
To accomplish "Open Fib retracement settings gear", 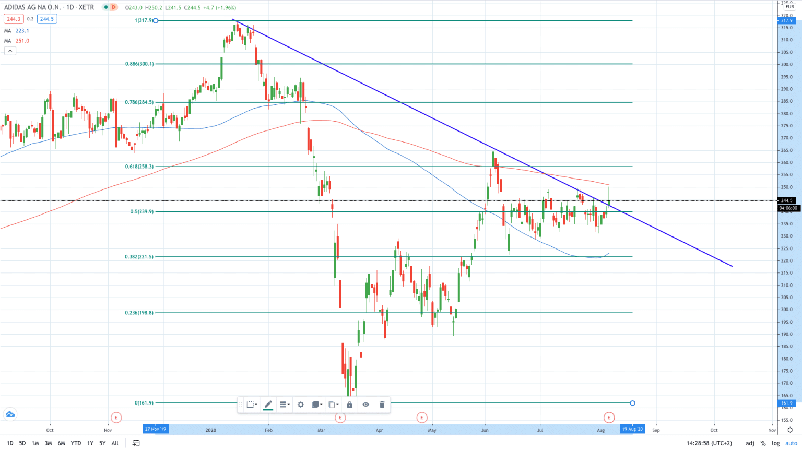I will (301, 405).
